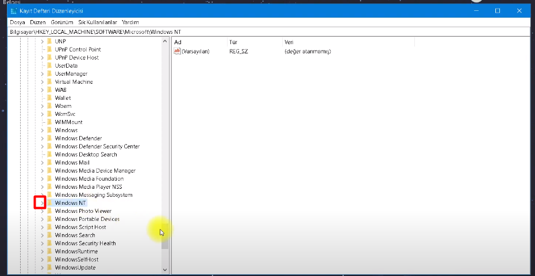Open the Görünüm menu
The height and width of the screenshot is (276, 535).
62,22
